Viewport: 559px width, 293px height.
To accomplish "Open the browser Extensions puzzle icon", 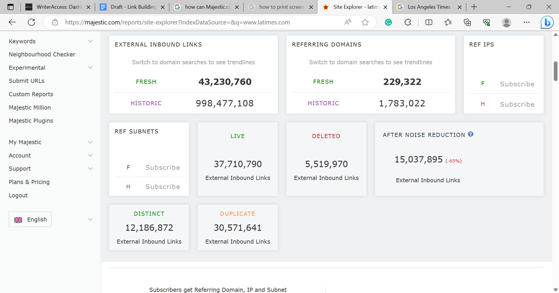I will pyautogui.click(x=407, y=22).
